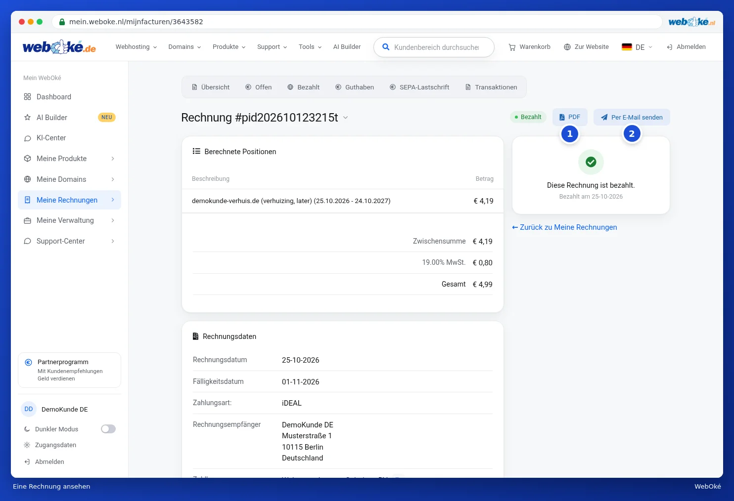Image resolution: width=734 pixels, height=501 pixels.
Task: Download the invoice as PDF
Action: [570, 117]
